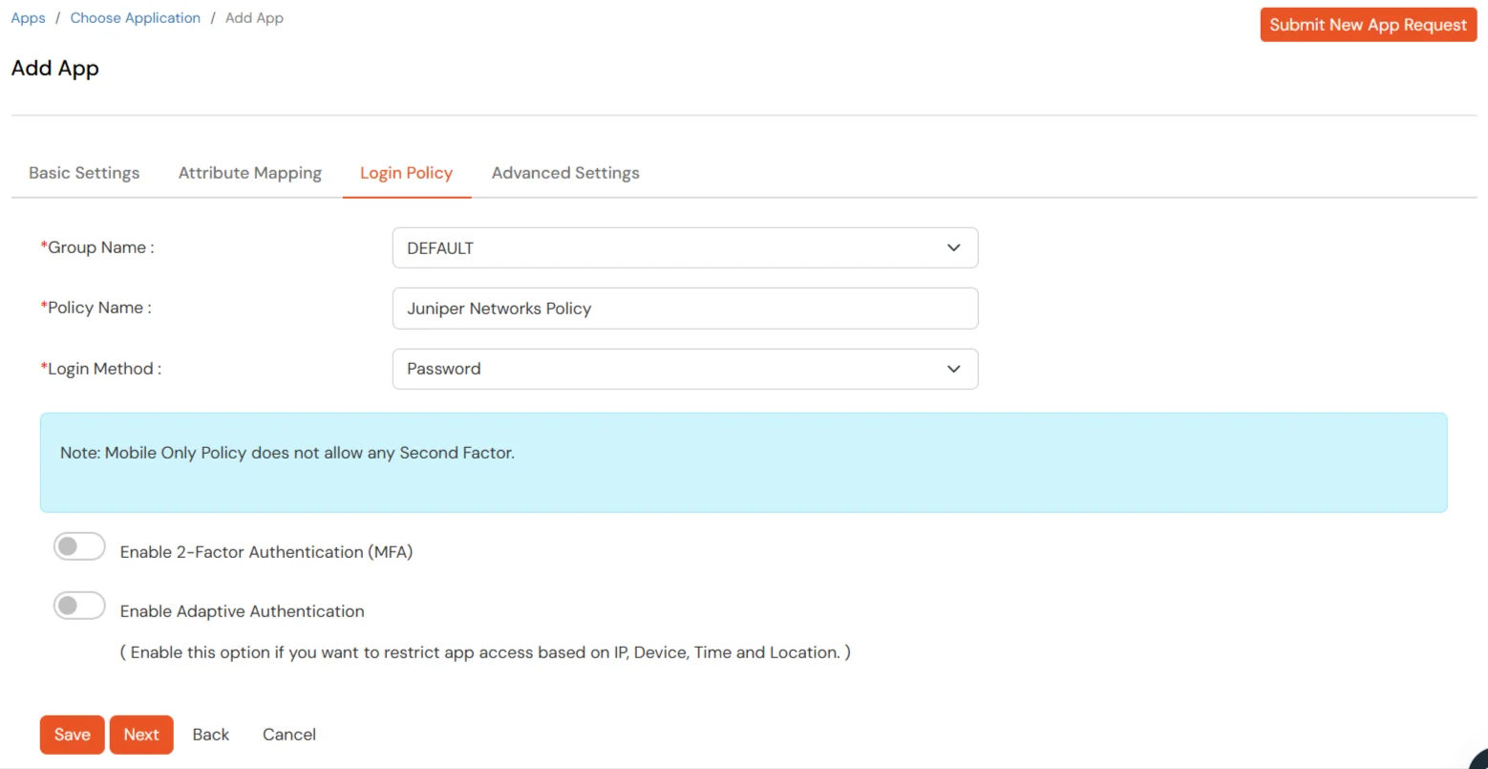Select the Login Policy tab
1488x769 pixels.
pyautogui.click(x=406, y=173)
